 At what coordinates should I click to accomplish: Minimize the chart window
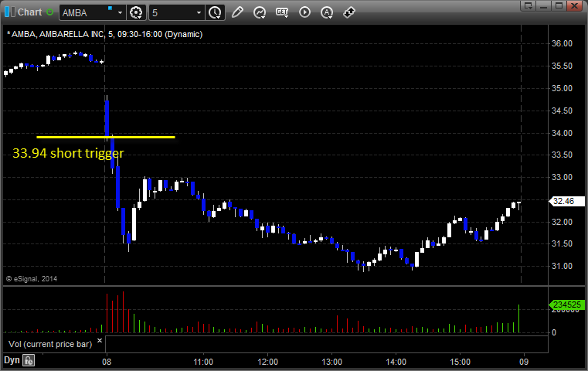pyautogui.click(x=543, y=5)
